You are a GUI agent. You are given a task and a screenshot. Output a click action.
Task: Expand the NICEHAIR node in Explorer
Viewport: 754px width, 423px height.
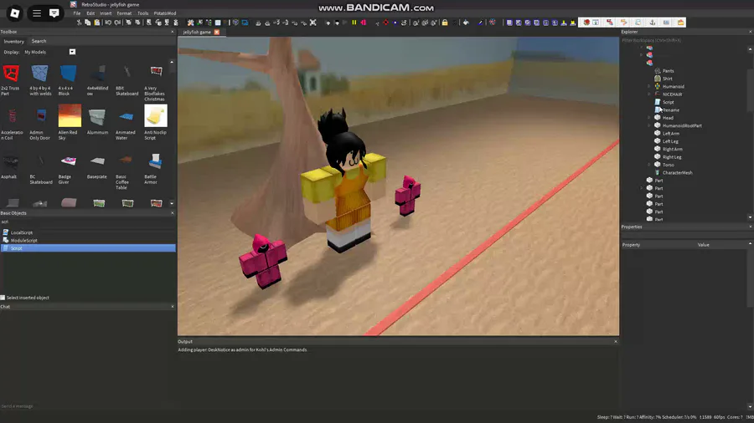(648, 94)
